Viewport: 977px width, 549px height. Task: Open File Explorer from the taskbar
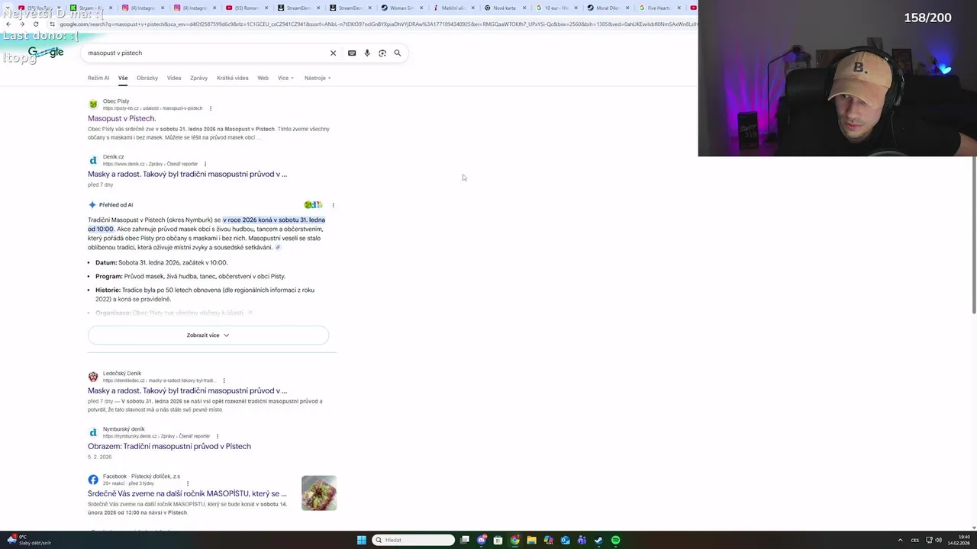point(532,540)
